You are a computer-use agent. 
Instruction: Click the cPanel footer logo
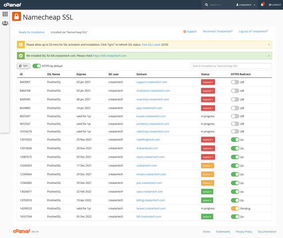pyautogui.click(x=22, y=231)
